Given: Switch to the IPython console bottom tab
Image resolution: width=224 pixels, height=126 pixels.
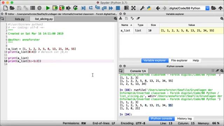Looking at the screenshot, I should [x=161, y=119].
